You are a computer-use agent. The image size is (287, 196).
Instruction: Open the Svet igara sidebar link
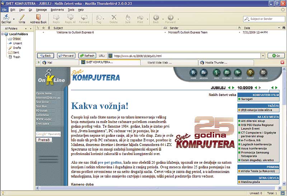pyautogui.click(x=42, y=124)
